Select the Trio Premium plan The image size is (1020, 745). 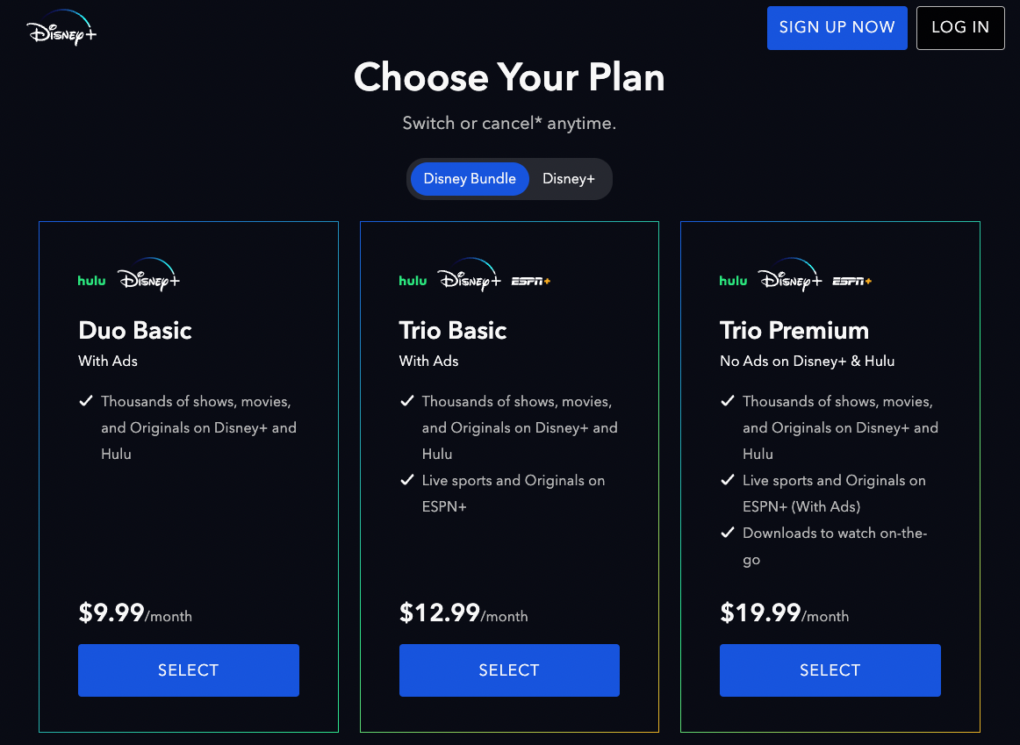point(830,670)
